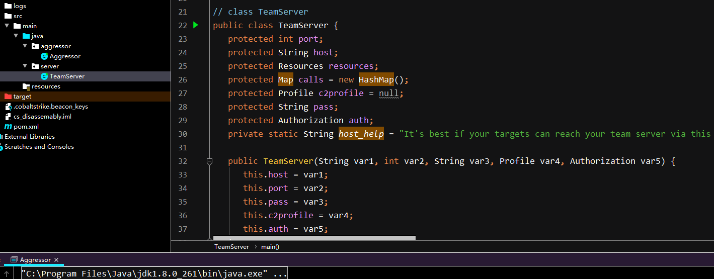
Task: Click the resources folder icon
Action: point(26,86)
